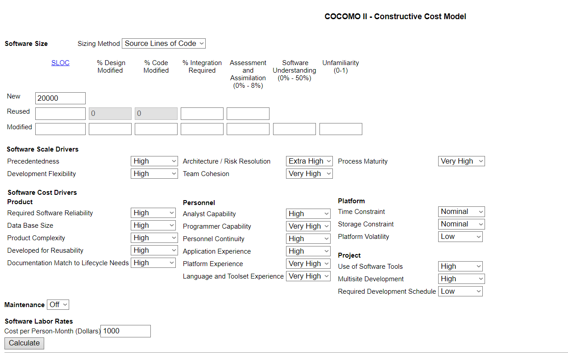Open the Development Flexibility dropdown
Image resolution: width=568 pixels, height=353 pixels.
pos(154,174)
